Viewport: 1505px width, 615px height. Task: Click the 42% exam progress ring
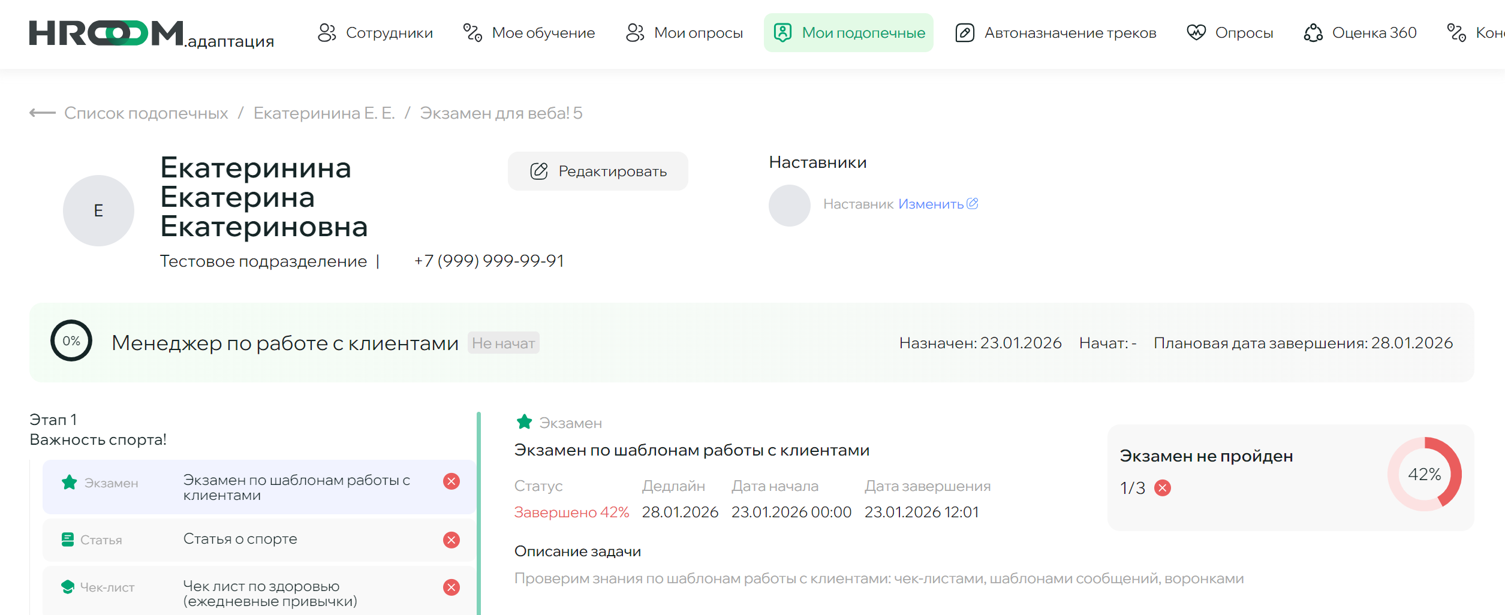coord(1424,474)
